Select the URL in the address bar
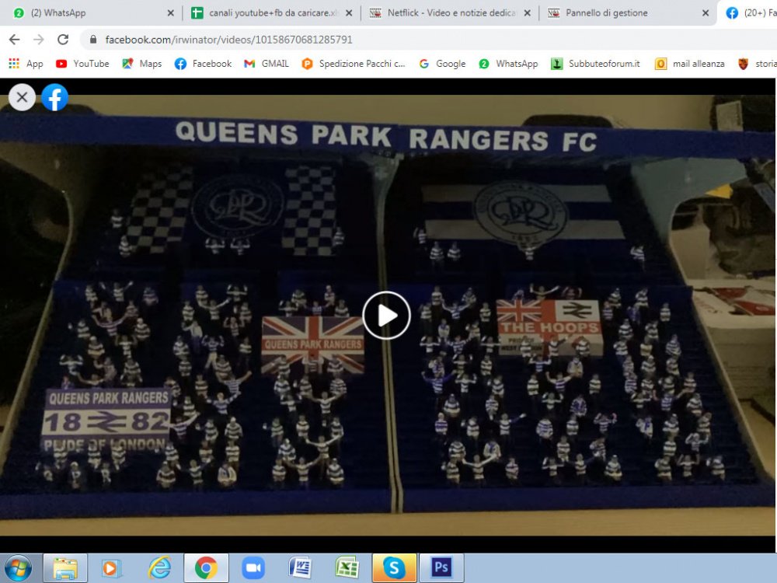This screenshot has height=583, width=777. [228, 40]
